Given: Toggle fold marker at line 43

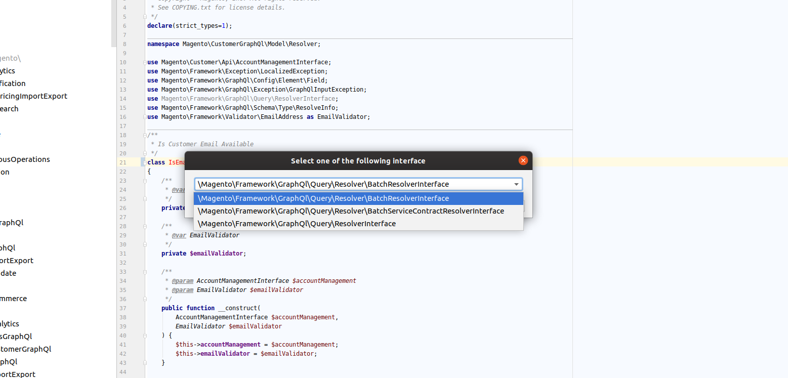Looking at the screenshot, I should point(145,363).
